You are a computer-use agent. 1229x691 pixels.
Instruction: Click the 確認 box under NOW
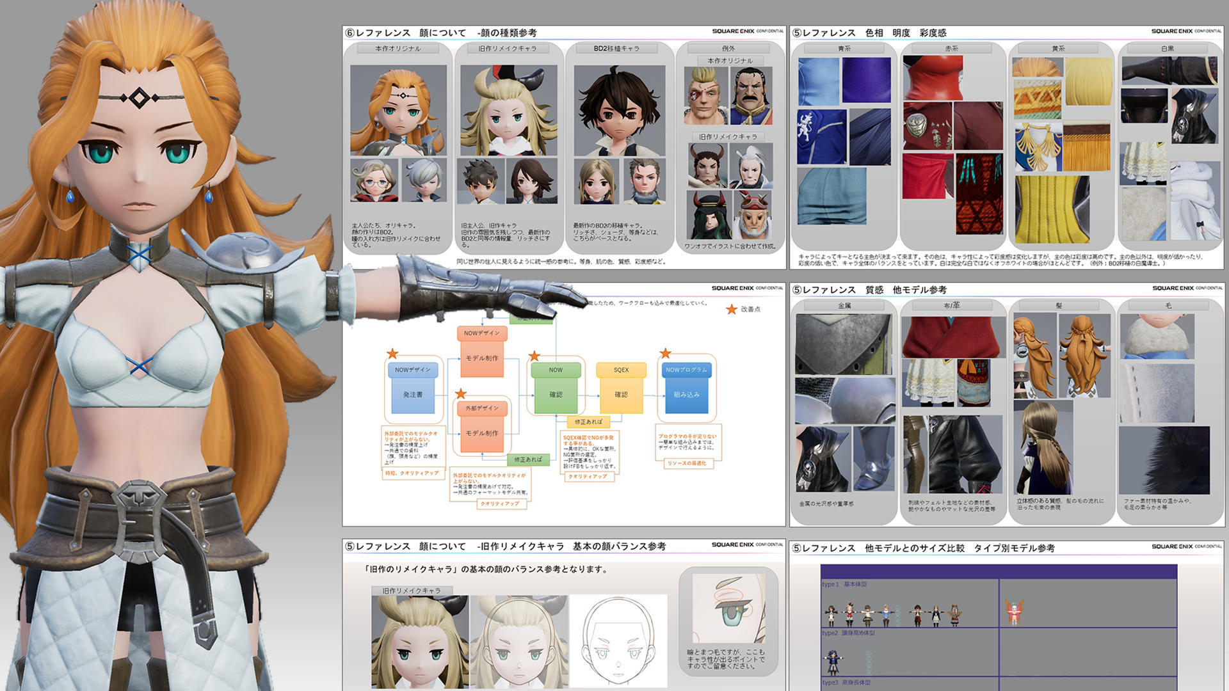point(556,395)
